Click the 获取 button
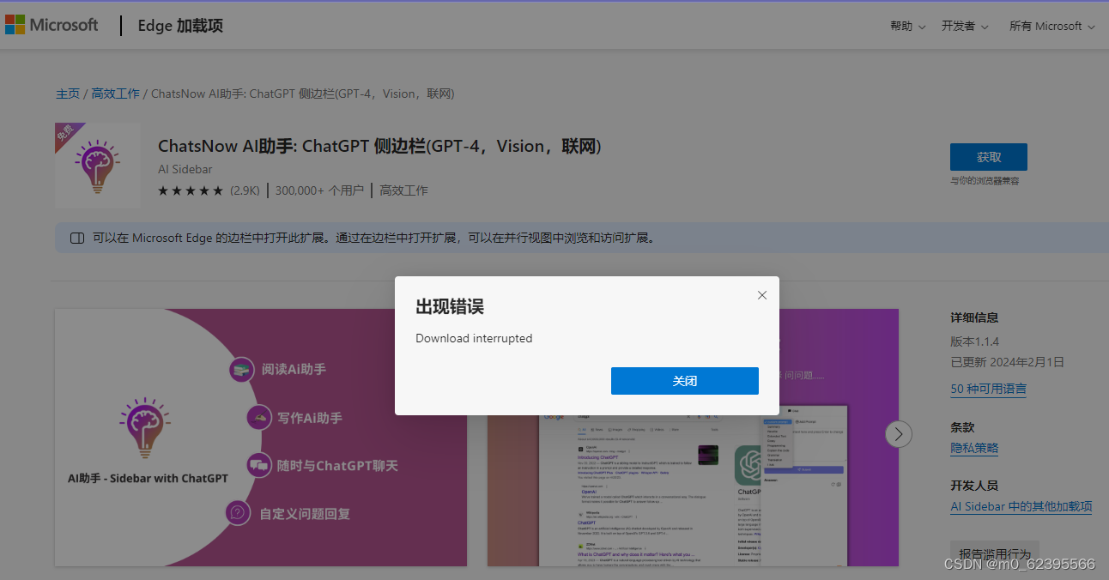Image resolution: width=1109 pixels, height=580 pixels. [x=989, y=157]
